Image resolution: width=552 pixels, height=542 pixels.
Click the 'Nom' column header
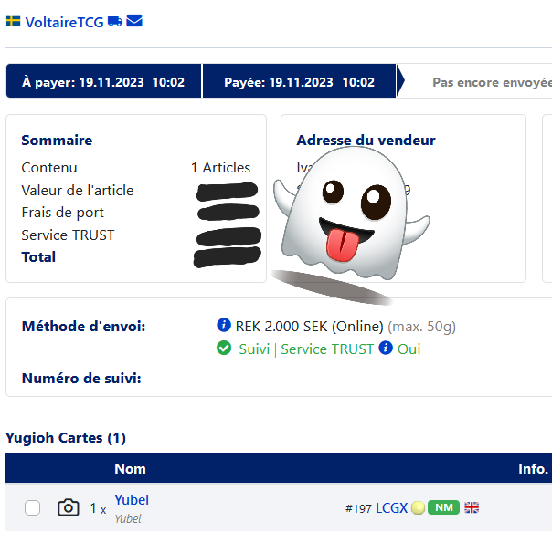tap(131, 468)
